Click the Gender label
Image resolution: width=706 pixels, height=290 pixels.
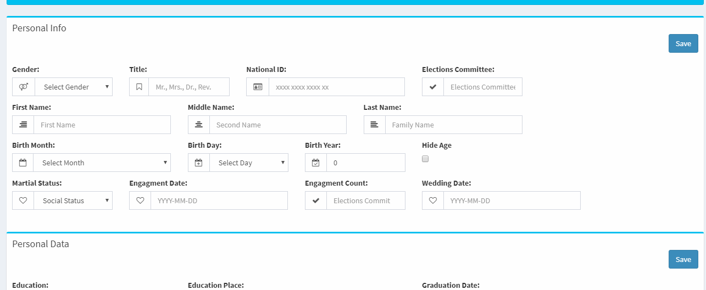26,69
